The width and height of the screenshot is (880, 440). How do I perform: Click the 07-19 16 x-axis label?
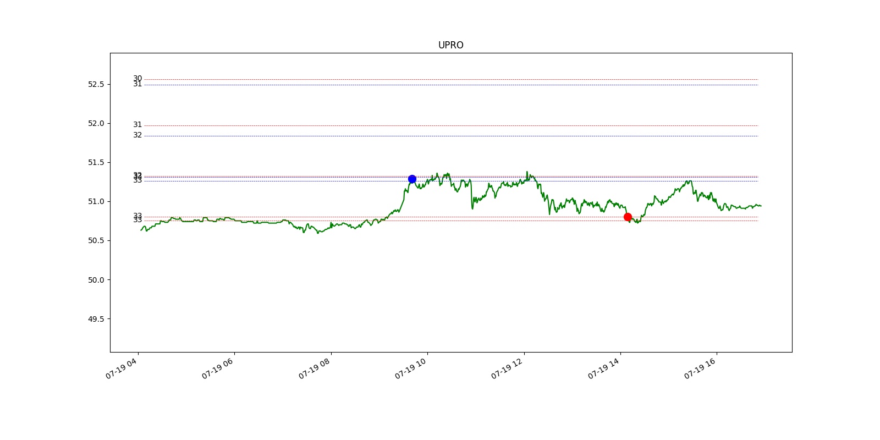[x=701, y=369]
